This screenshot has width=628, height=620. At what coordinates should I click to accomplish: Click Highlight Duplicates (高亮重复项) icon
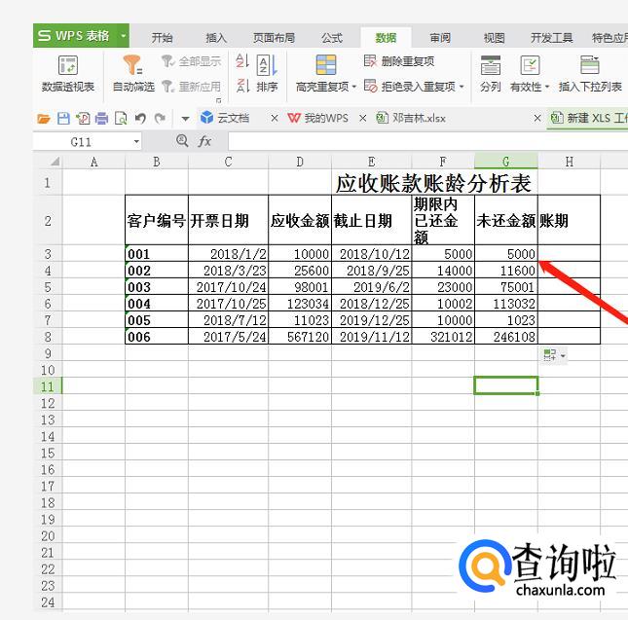(325, 65)
